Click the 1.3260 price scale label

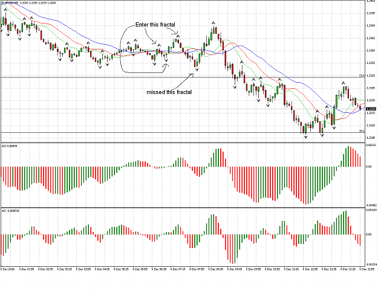tap(371, 126)
